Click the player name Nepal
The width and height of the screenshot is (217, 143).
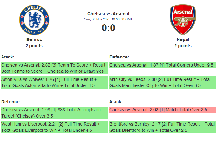(183, 39)
